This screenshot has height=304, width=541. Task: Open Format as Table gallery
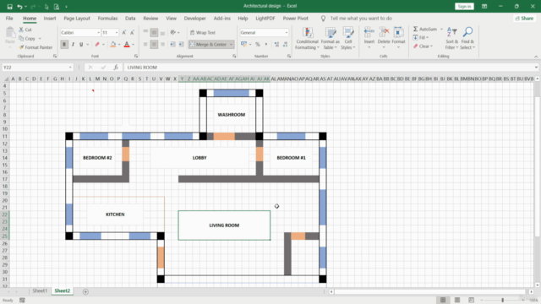[331, 38]
